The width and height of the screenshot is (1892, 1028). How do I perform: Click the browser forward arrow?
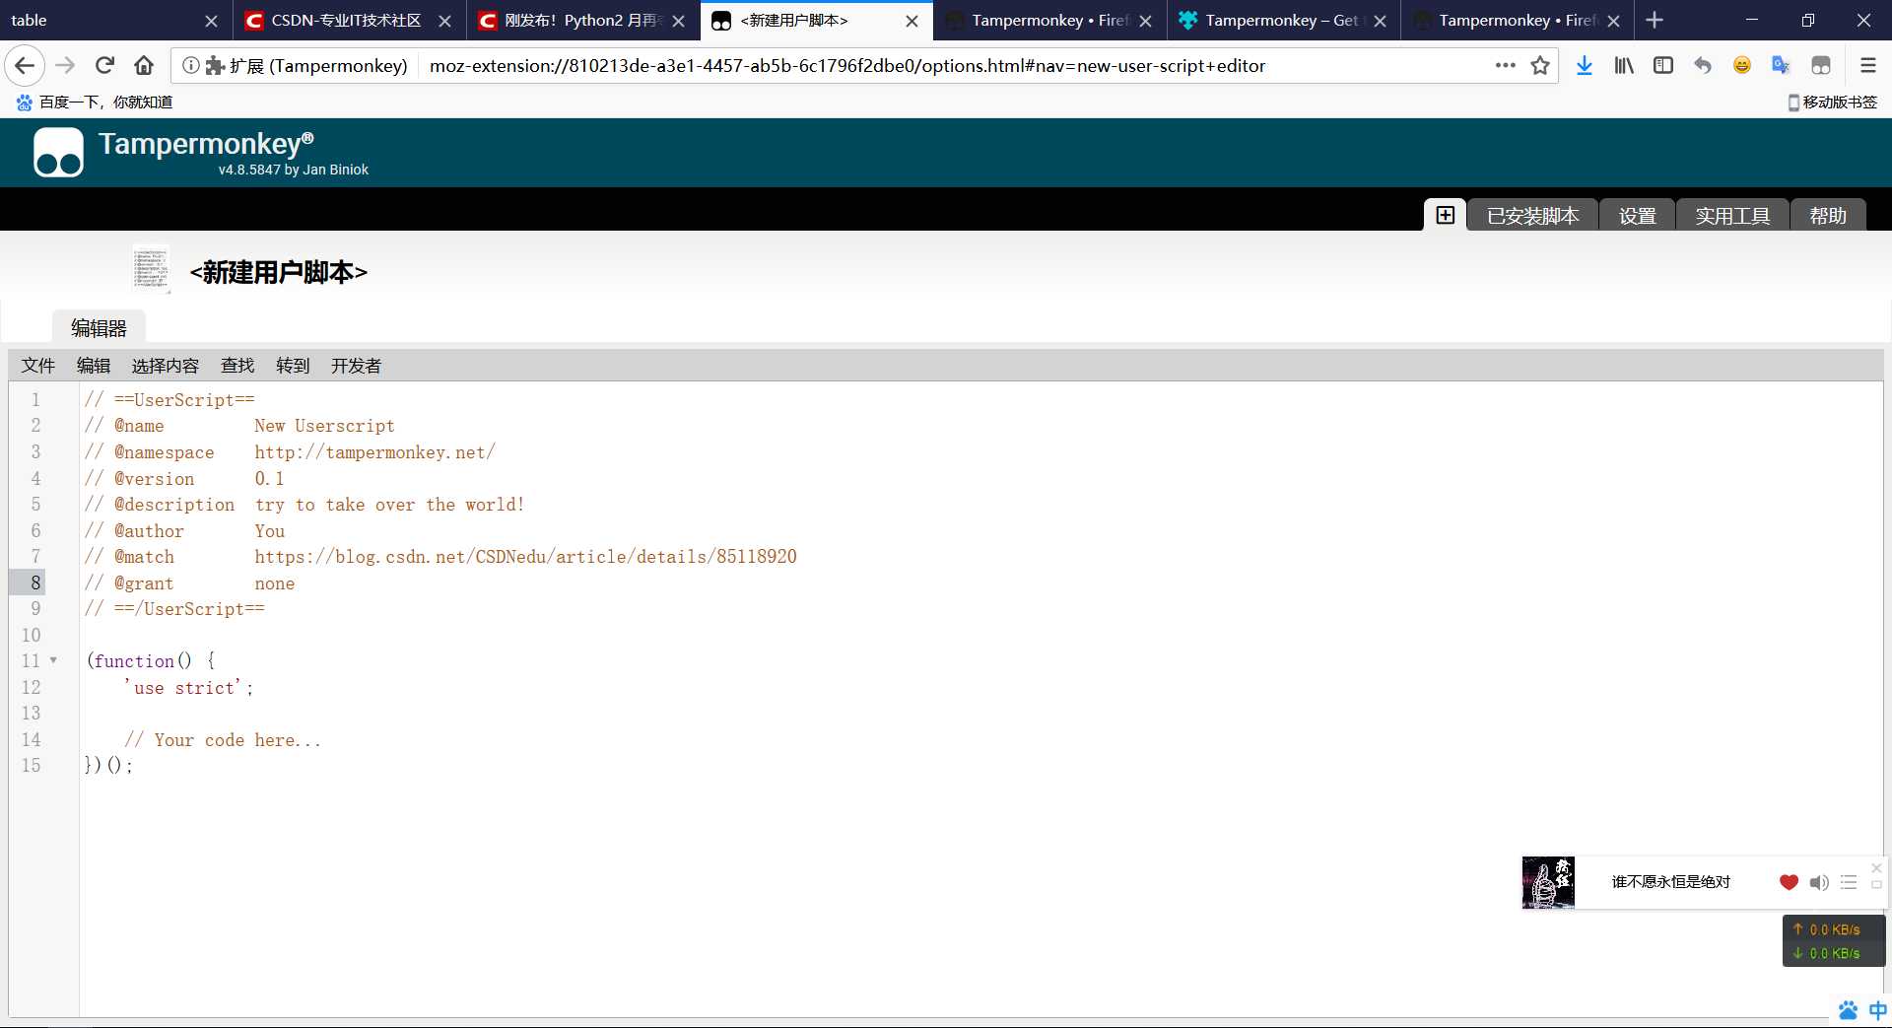(x=66, y=66)
